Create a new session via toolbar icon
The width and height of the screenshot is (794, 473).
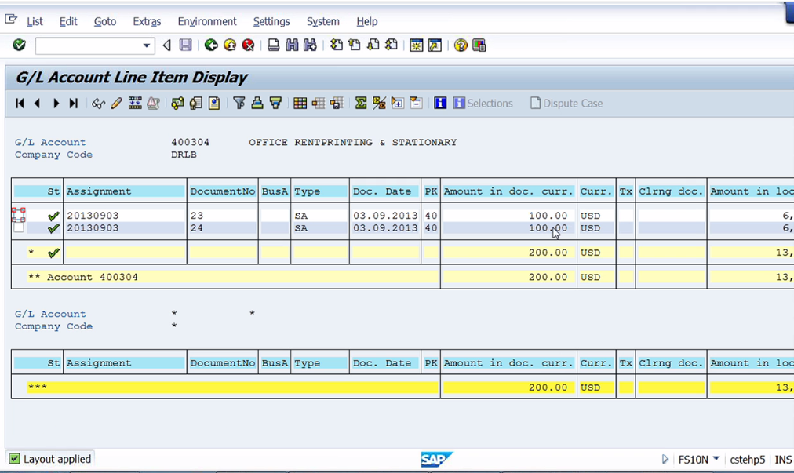click(x=417, y=45)
